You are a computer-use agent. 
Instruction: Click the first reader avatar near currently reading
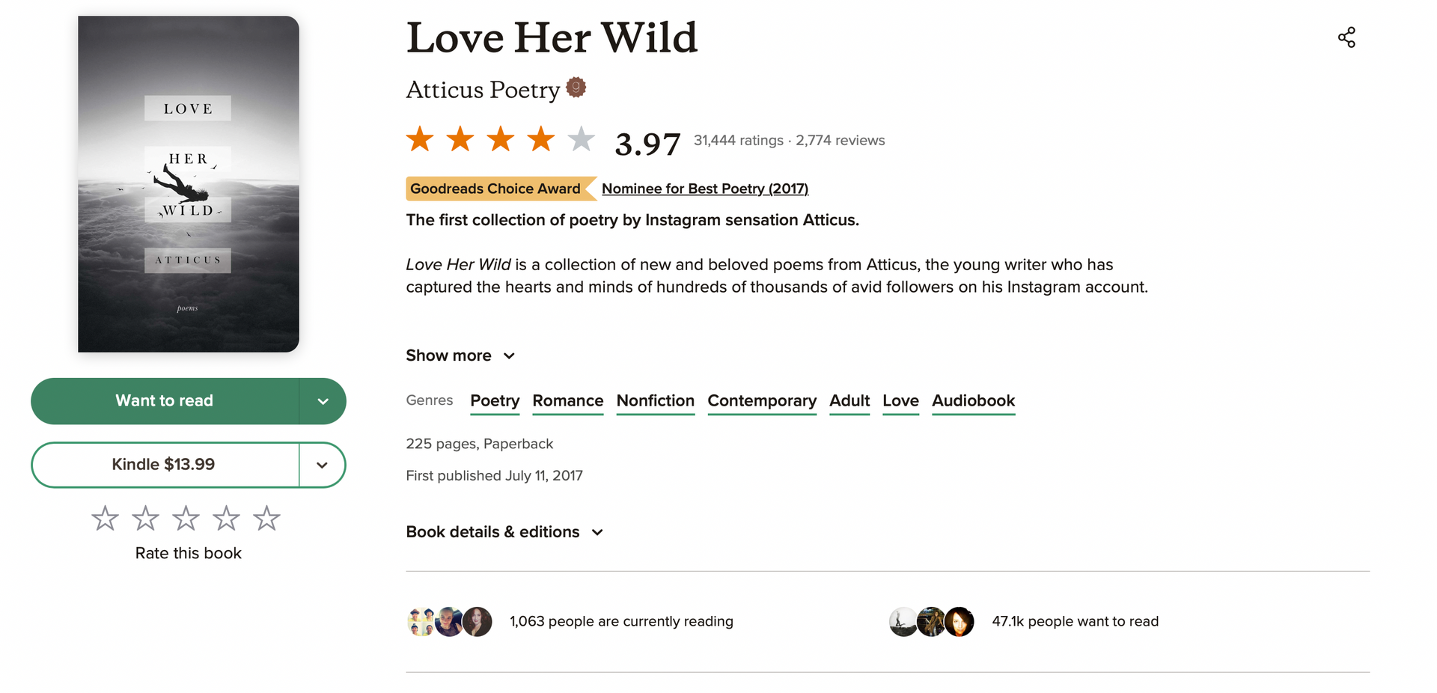[421, 621]
